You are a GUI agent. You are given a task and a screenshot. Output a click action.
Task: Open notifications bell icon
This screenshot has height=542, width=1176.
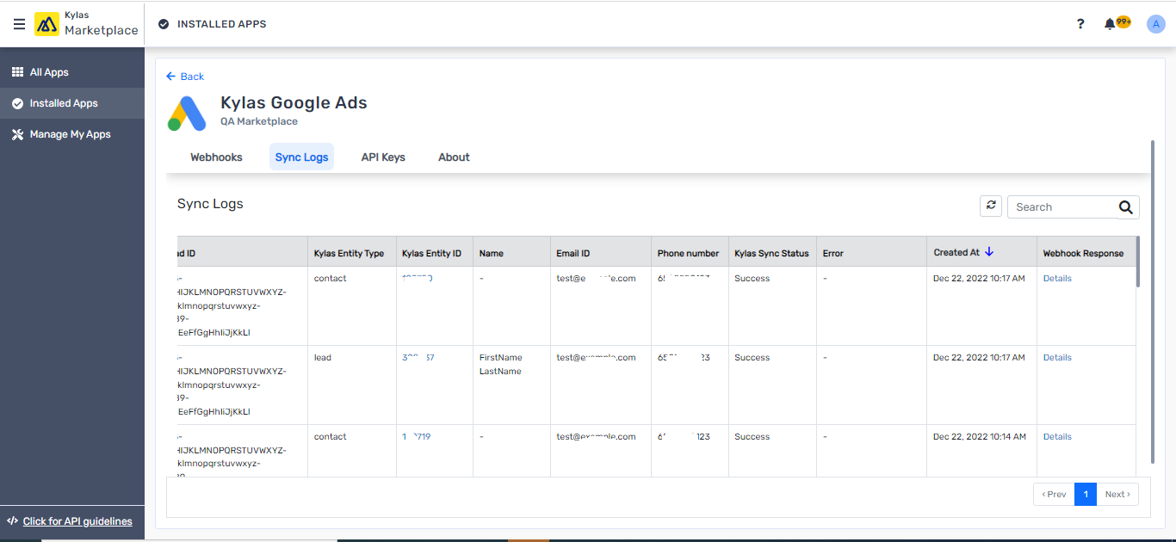(1110, 24)
